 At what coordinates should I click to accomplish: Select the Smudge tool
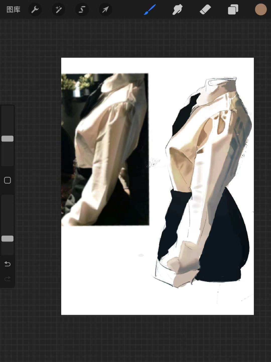(x=177, y=10)
